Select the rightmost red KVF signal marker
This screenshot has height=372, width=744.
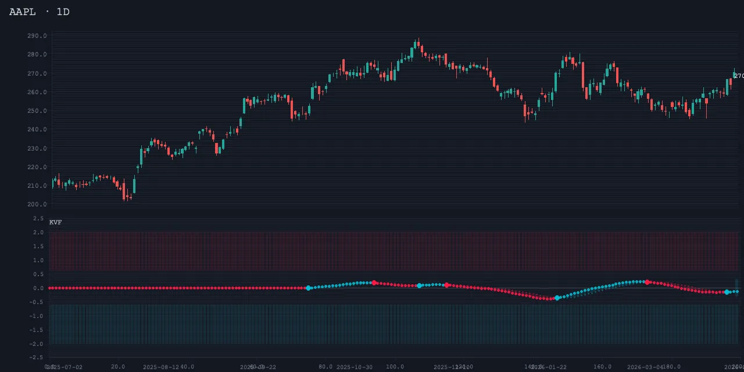647,282
